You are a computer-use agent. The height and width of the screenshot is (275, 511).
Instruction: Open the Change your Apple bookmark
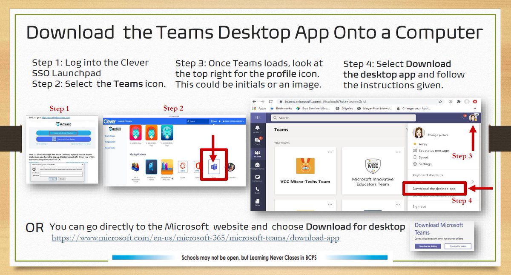(x=413, y=109)
